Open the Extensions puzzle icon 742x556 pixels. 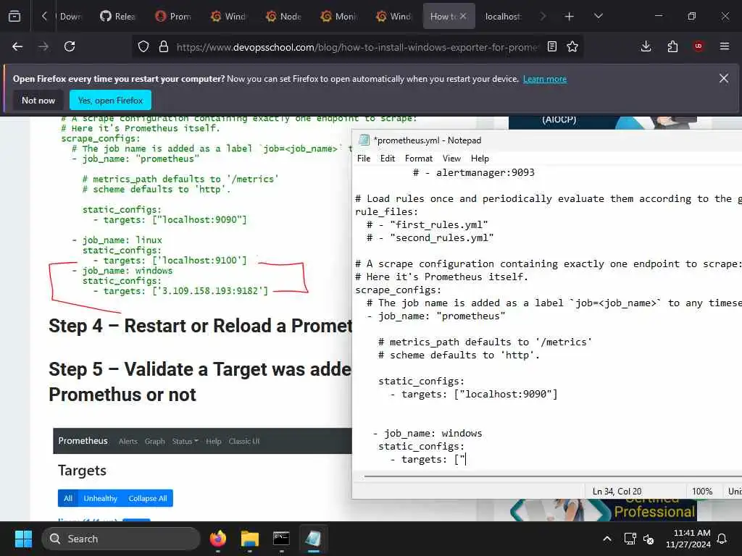[x=672, y=46]
